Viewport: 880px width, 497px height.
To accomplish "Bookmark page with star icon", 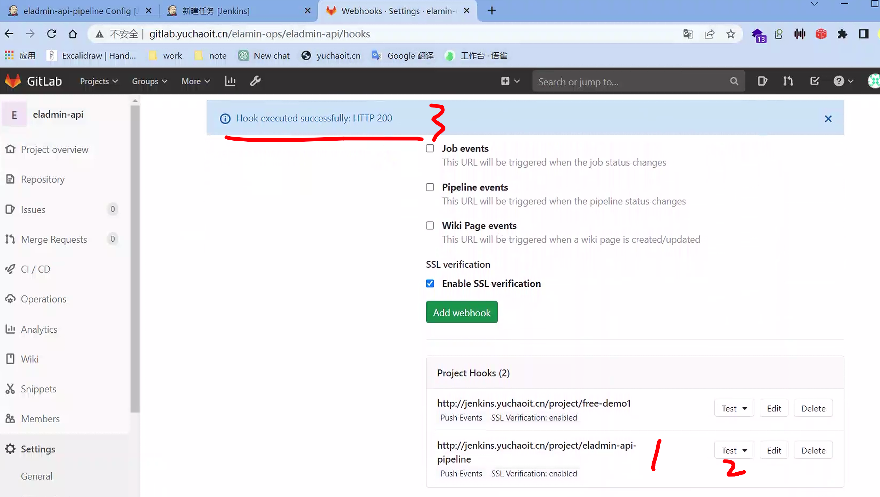I will (730, 34).
